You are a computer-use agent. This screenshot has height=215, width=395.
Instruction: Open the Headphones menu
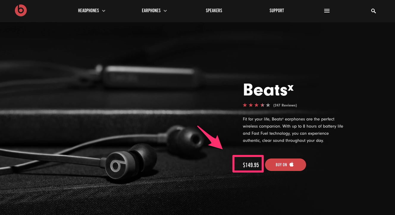[x=88, y=11]
